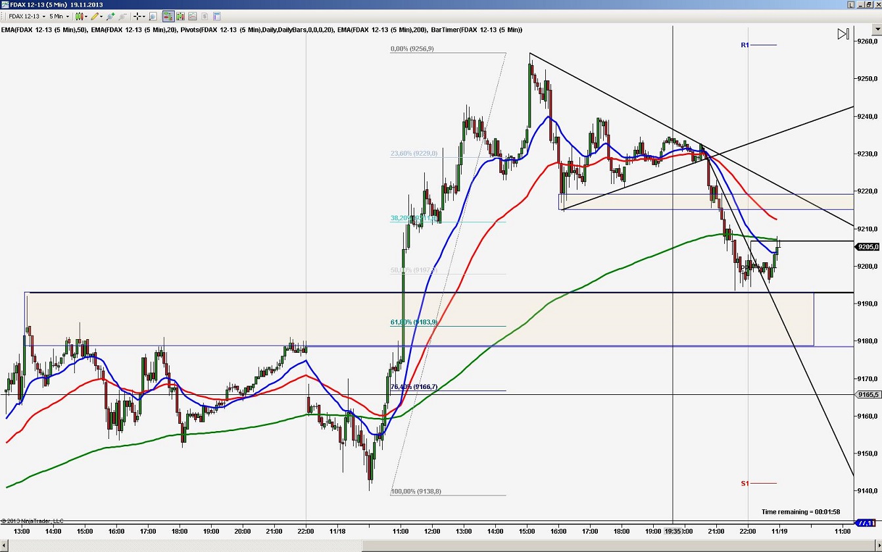This screenshot has width=882, height=552.
Task: Click the scroll-to-last-bar arrow button
Action: point(844,34)
